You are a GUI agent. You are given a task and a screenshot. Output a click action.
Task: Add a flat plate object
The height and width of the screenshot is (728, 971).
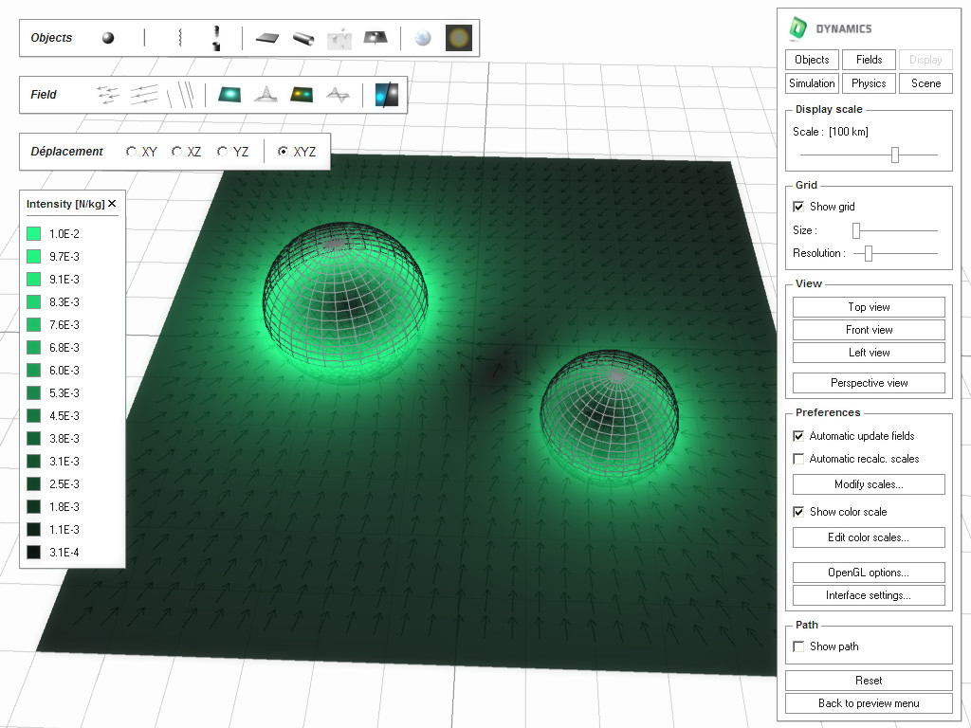tap(266, 37)
